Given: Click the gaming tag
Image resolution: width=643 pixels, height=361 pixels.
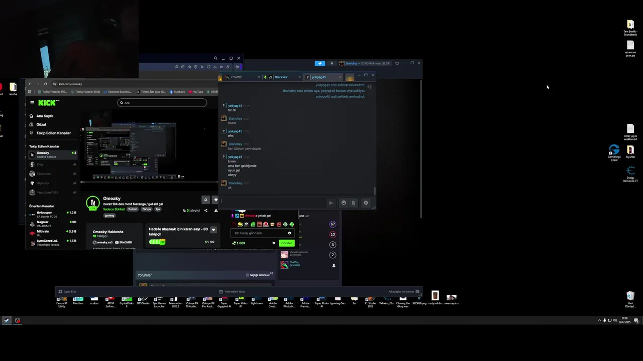Looking at the screenshot, I should [x=110, y=216].
